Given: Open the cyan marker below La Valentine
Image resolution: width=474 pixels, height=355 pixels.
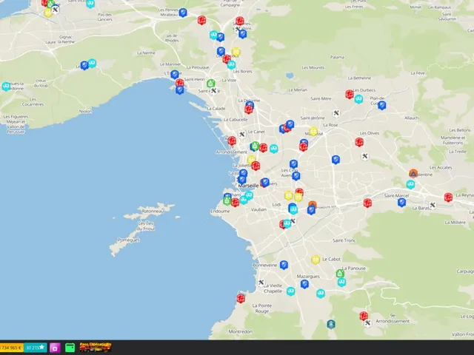Looking at the screenshot, I should [x=410, y=184].
